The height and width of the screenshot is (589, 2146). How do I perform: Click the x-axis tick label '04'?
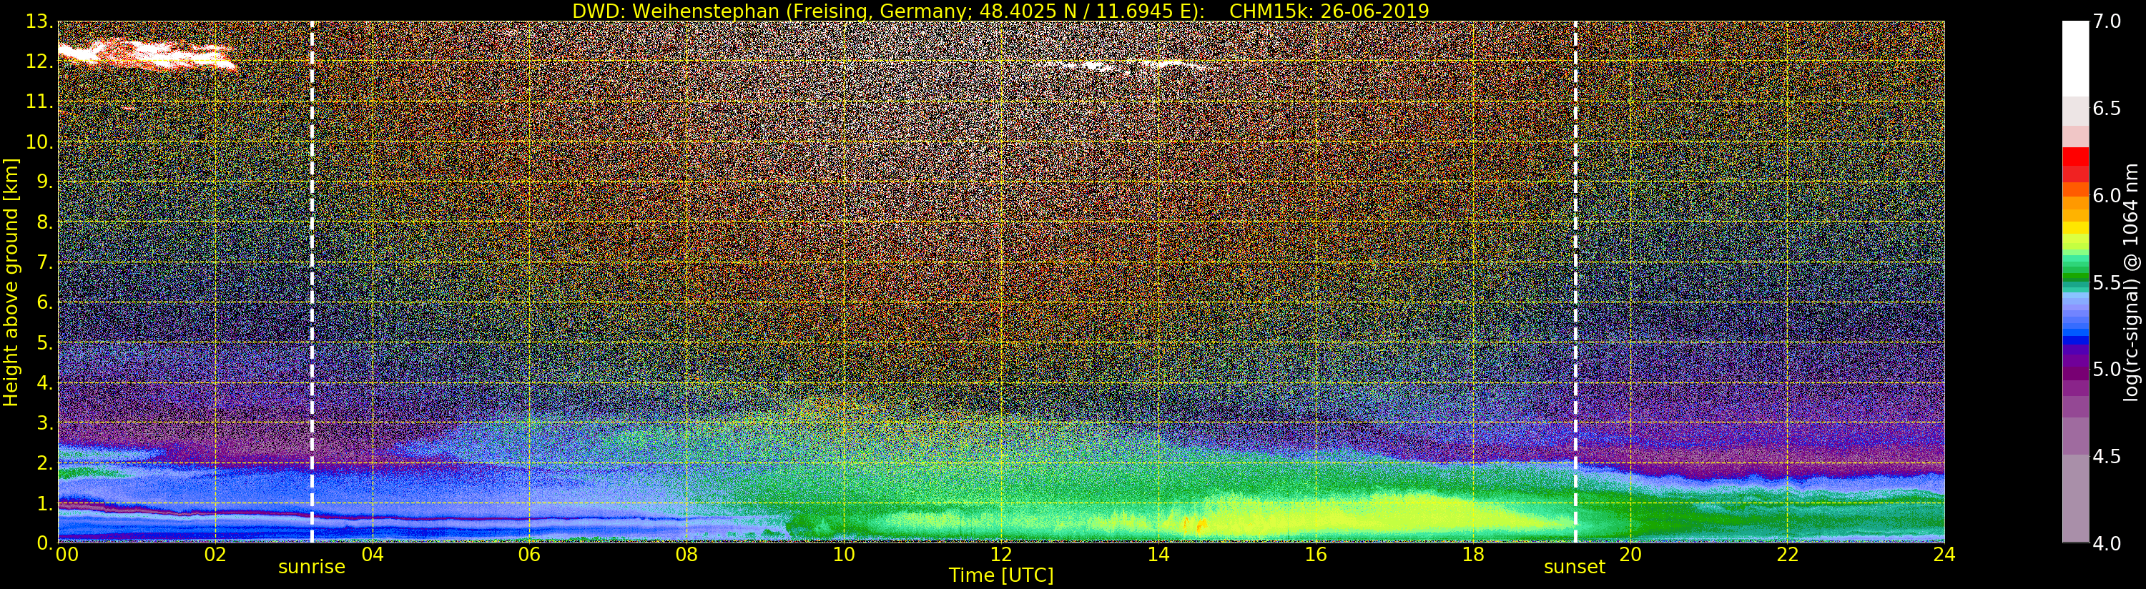(373, 554)
